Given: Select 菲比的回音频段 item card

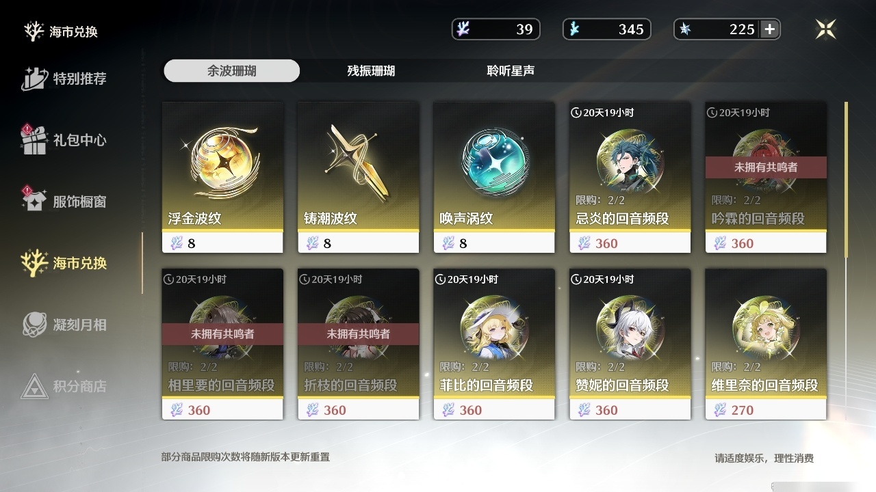Looking at the screenshot, I should point(494,344).
